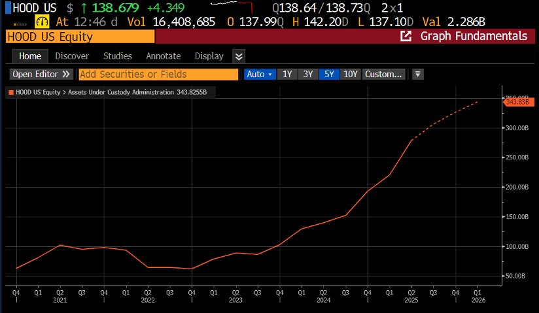Click the volume value 16,408,685

pos(184,22)
